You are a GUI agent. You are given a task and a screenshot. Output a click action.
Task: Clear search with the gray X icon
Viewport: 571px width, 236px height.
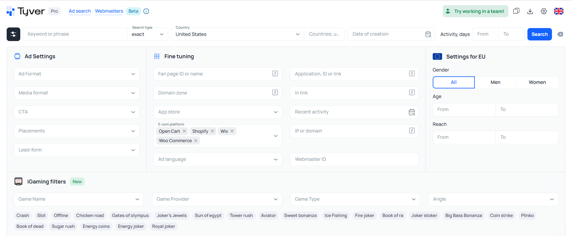pos(560,34)
